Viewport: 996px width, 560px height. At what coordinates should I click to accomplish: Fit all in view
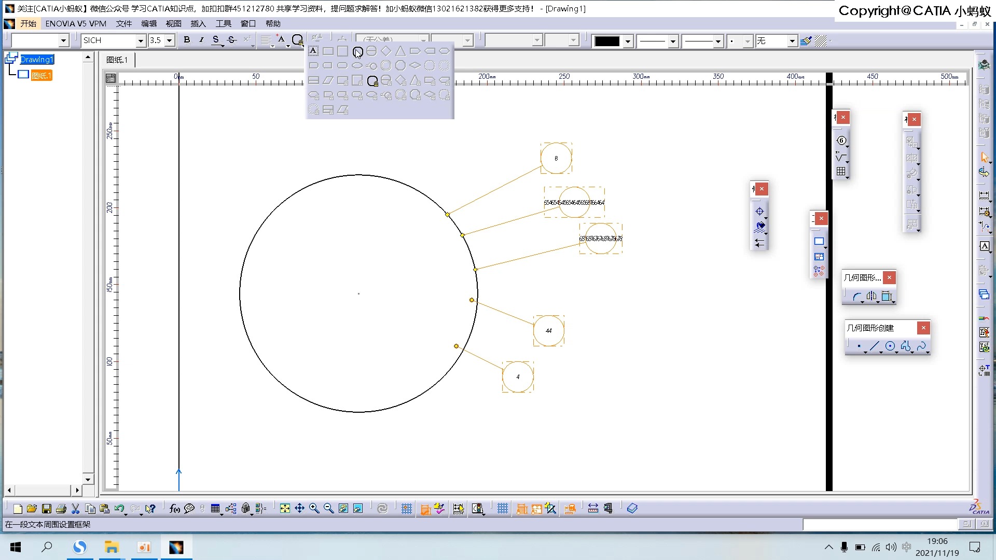[x=285, y=509]
